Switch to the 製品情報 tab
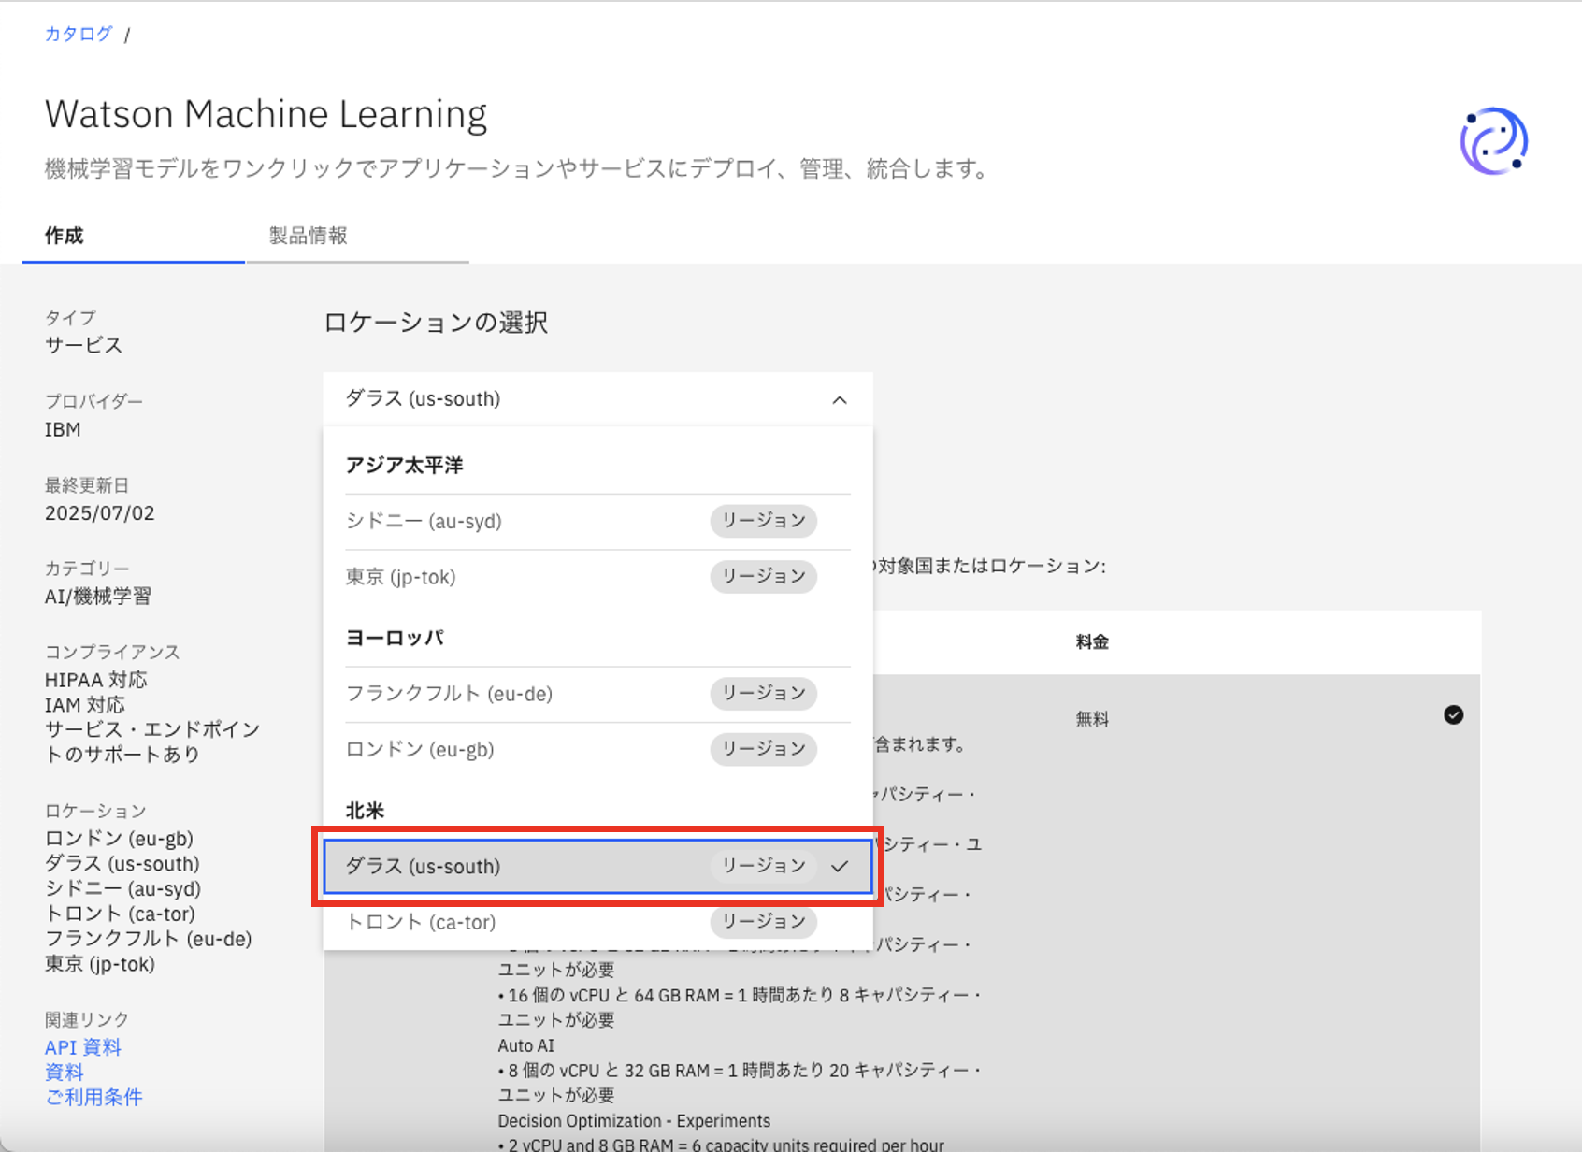This screenshot has height=1152, width=1582. [x=309, y=236]
